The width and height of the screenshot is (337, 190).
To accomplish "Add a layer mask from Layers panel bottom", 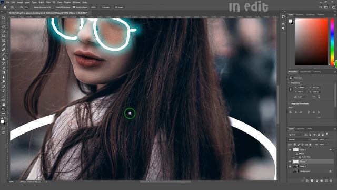I will click(x=312, y=180).
